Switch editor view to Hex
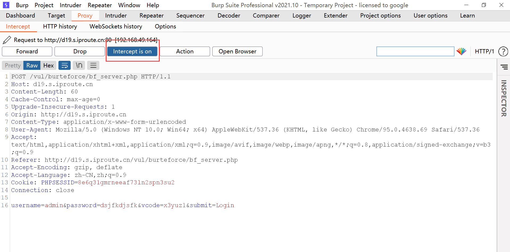 click(x=48, y=65)
